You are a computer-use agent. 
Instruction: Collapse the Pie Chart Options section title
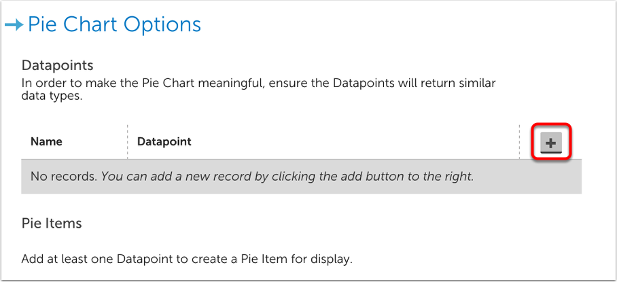(x=114, y=25)
